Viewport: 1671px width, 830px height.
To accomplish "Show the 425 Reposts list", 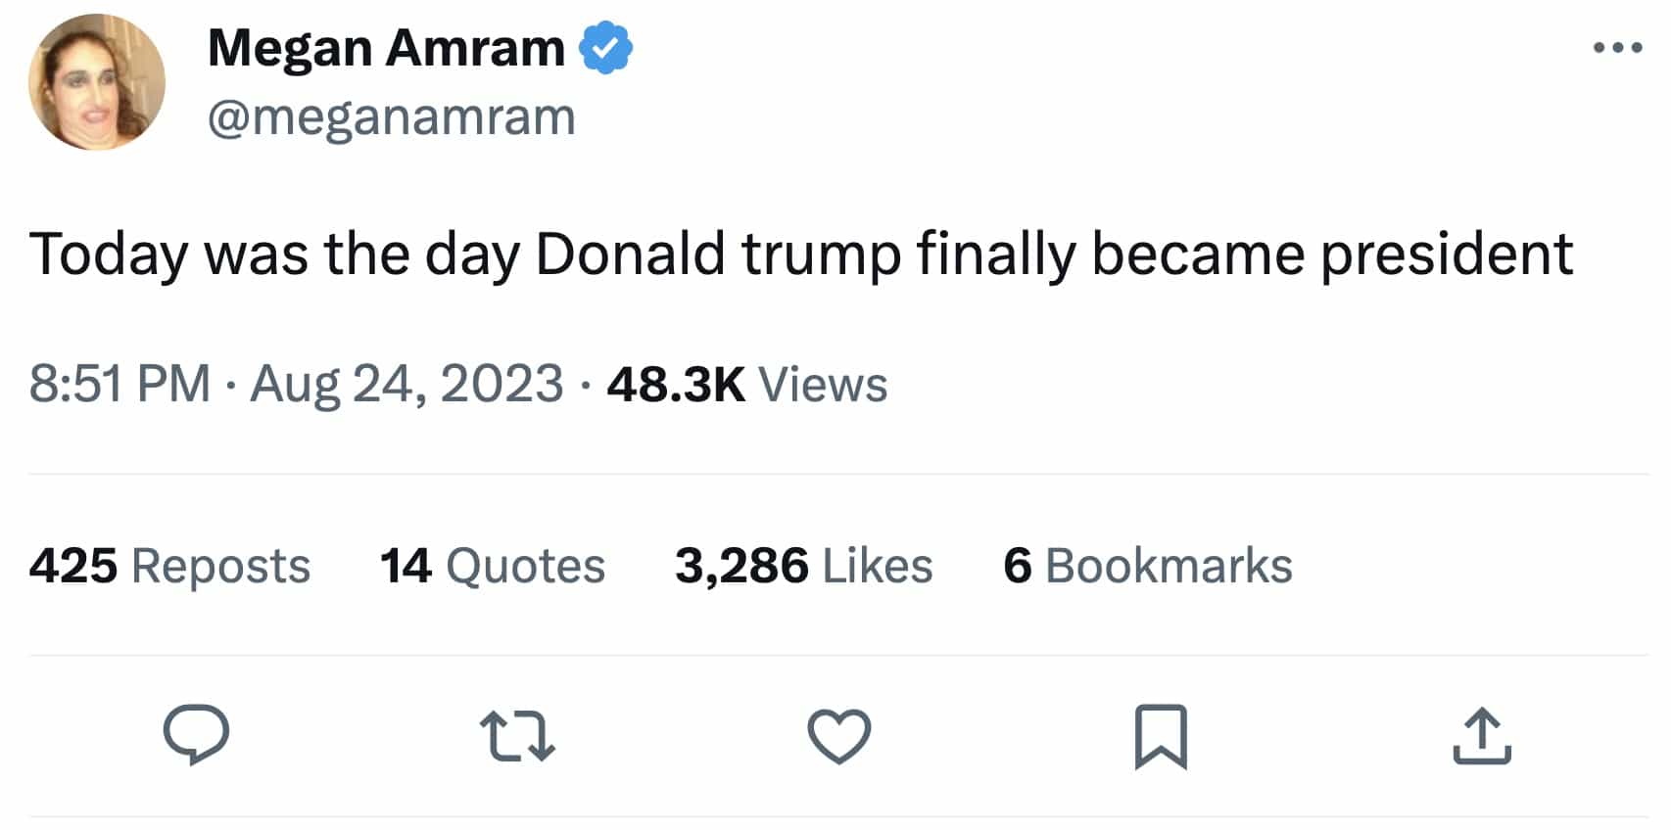I will (x=169, y=566).
